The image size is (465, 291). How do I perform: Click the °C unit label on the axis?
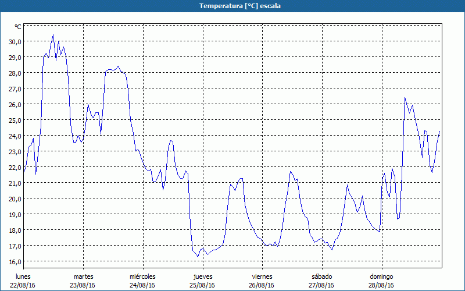18,27
